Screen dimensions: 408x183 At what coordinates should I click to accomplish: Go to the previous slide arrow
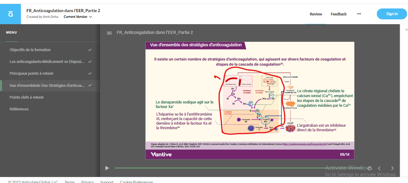[x=379, y=168]
